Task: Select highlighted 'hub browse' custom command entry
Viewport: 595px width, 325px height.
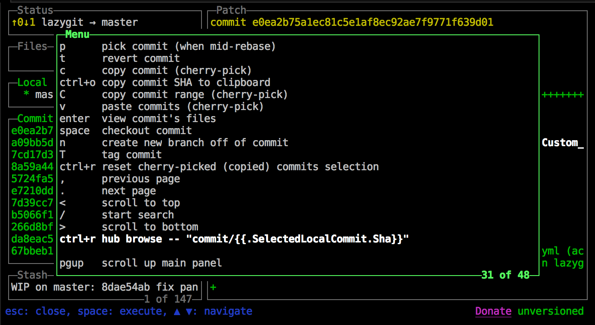Action: pyautogui.click(x=298, y=239)
